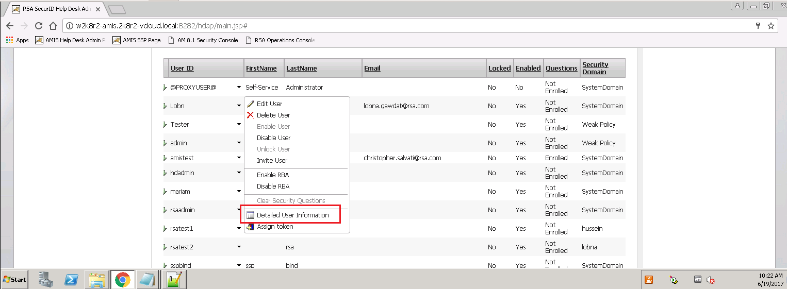Select the rsaadmin user ID cell
The height and width of the screenshot is (289, 787).
point(182,210)
